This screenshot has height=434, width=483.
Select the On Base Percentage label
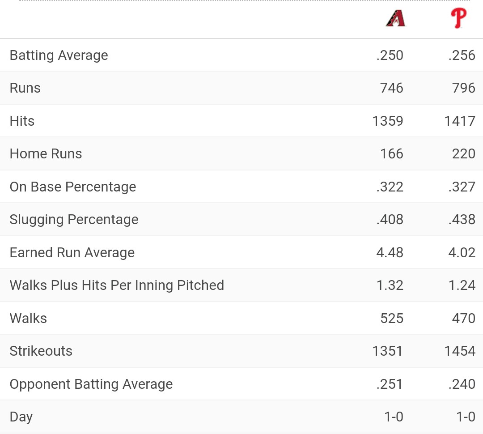72,187
